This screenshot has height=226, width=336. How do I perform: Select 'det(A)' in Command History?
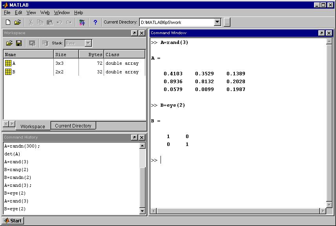coord(12,154)
